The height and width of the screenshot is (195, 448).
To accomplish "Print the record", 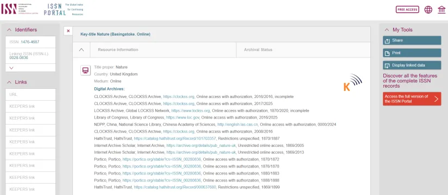I will 412,53.
